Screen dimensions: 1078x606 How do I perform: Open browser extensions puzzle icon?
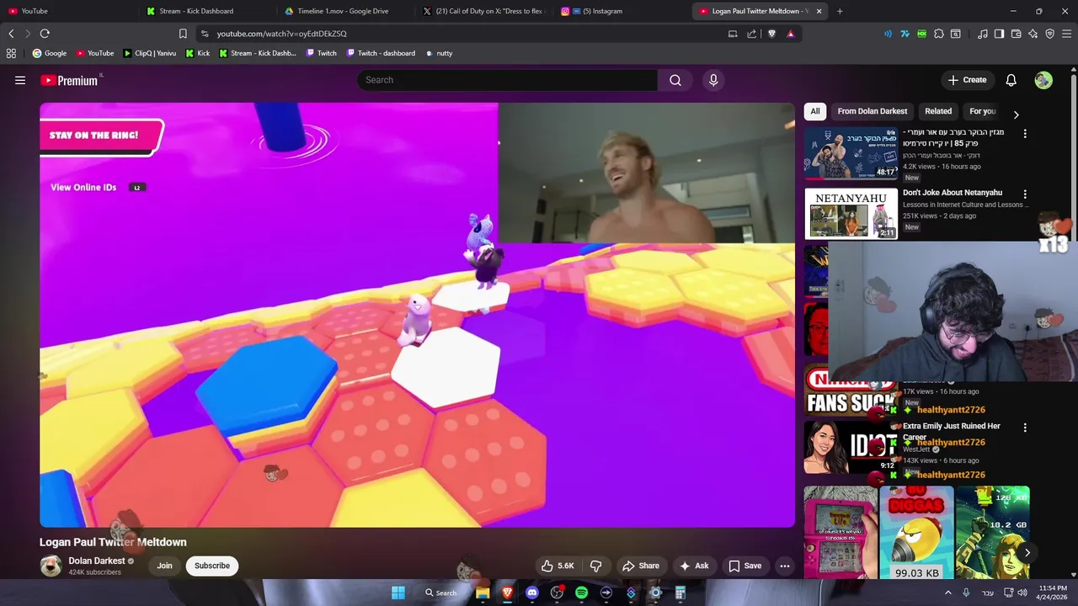(939, 34)
